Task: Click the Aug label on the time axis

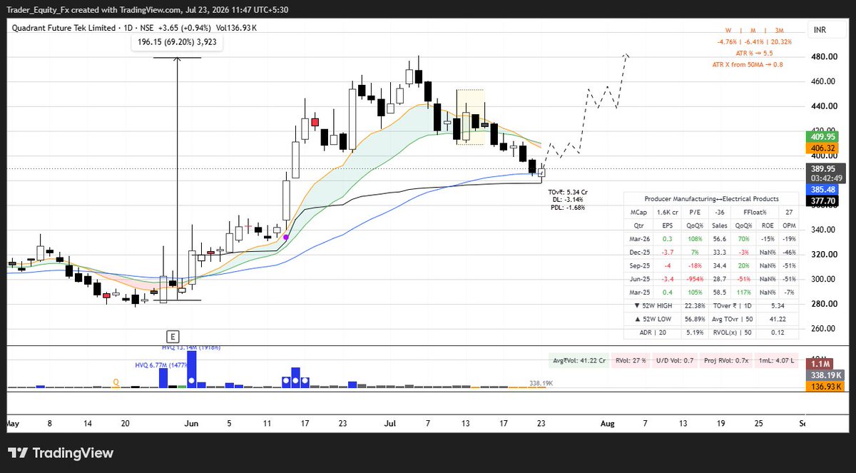Action: [607, 423]
